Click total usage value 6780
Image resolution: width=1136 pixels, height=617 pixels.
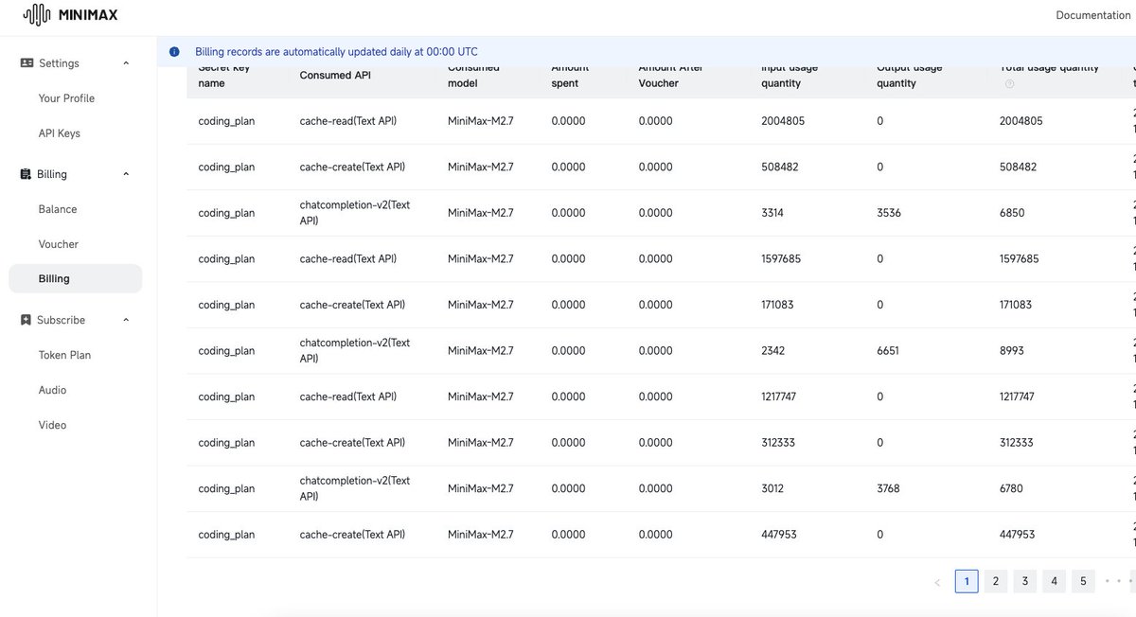pos(1012,488)
